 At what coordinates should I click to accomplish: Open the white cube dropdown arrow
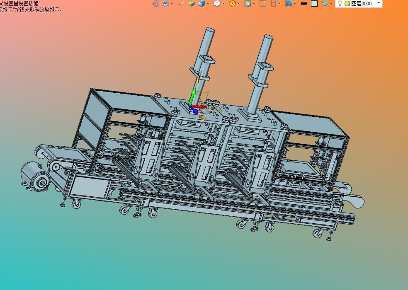tap(223, 4)
